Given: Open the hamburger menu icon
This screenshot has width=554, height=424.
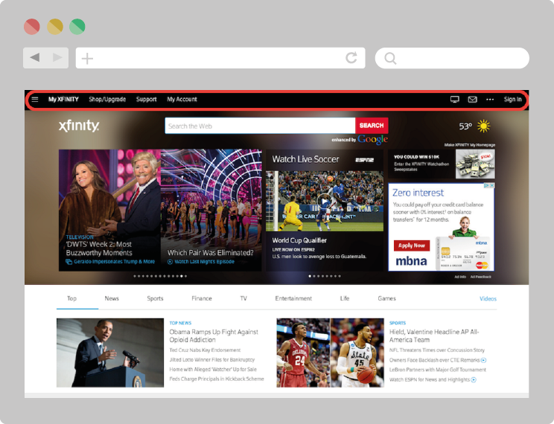Looking at the screenshot, I should pos(35,100).
